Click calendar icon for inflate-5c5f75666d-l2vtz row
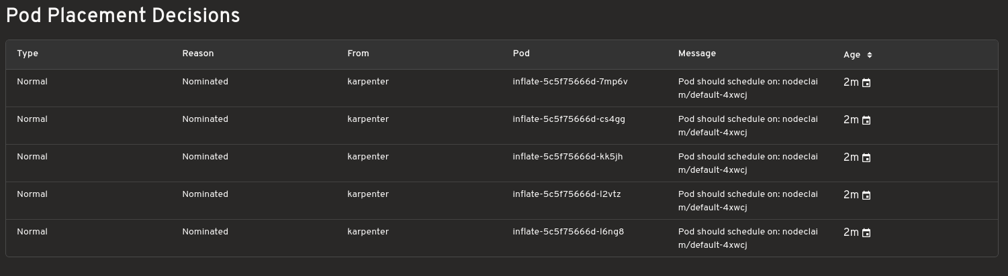Viewport: 1008px width, 276px height. [x=866, y=196]
